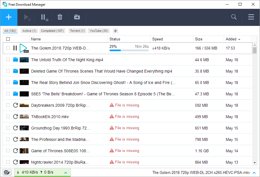Click the plus icon to add download
The height and width of the screenshot is (177, 260).
[9, 17]
